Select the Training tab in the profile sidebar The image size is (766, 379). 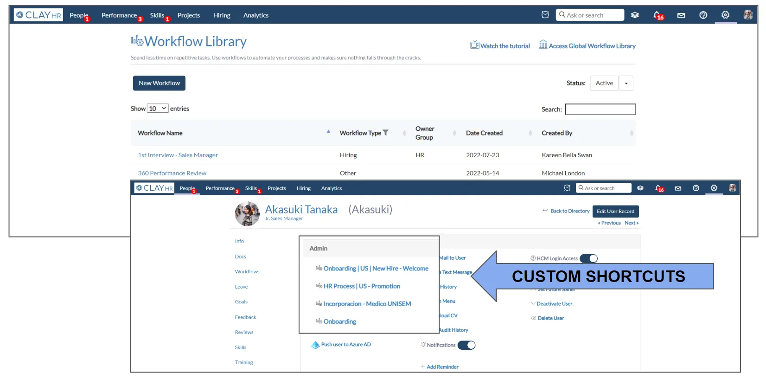click(x=244, y=363)
